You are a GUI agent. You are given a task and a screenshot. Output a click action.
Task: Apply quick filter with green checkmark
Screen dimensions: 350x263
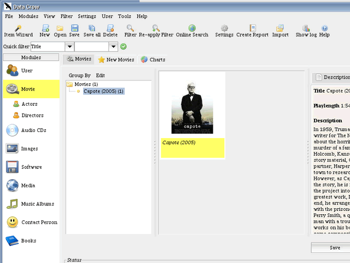tap(124, 47)
